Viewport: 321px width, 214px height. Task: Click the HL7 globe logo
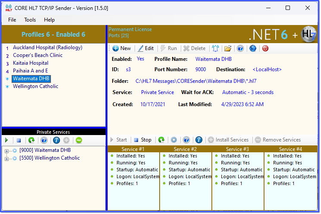click(x=309, y=35)
